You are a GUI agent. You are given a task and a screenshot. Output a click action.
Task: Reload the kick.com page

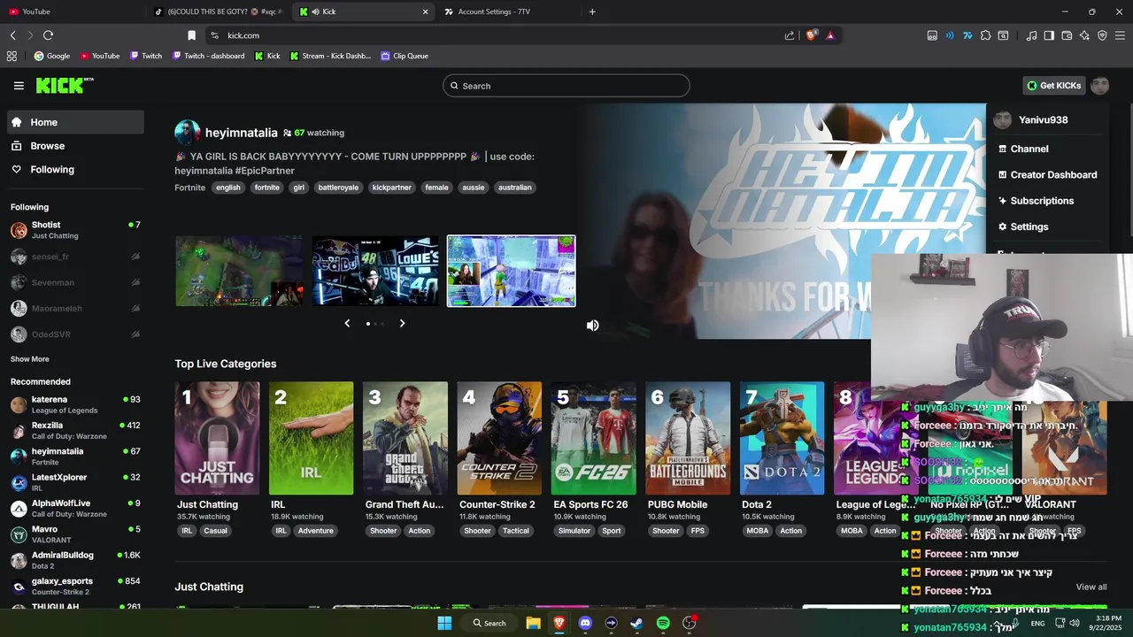coord(48,35)
